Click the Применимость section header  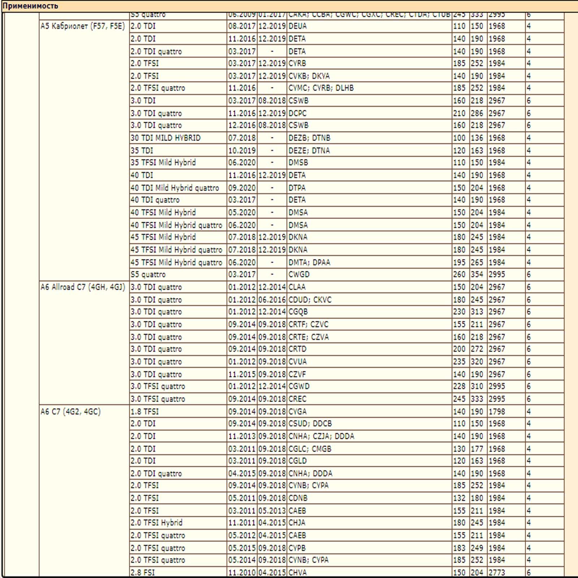31,6
